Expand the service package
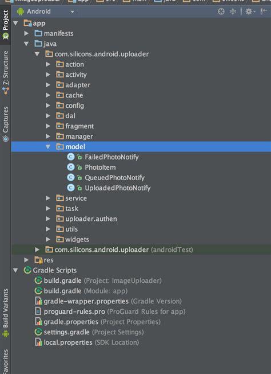The image size is (271, 374). pyautogui.click(x=48, y=198)
